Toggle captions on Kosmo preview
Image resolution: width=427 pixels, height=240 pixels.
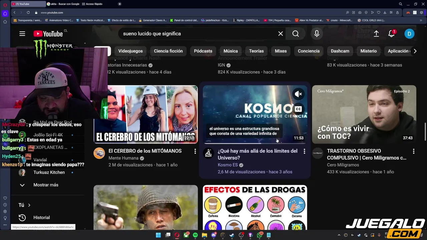point(298,109)
